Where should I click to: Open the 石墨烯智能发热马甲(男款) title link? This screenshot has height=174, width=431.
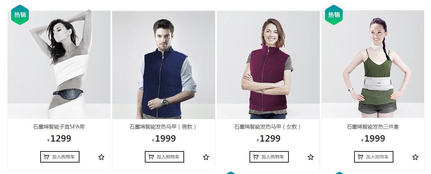pos(164,127)
